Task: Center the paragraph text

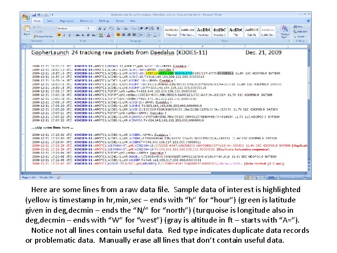Action: (124, 35)
